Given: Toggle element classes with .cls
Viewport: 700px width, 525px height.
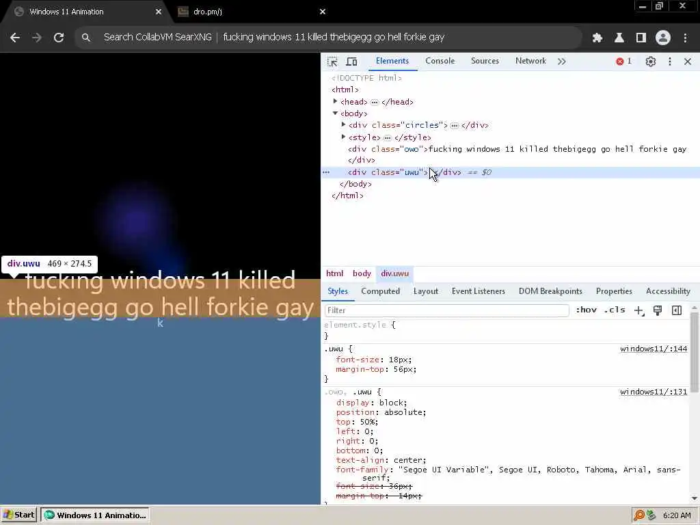Looking at the screenshot, I should 615,310.
